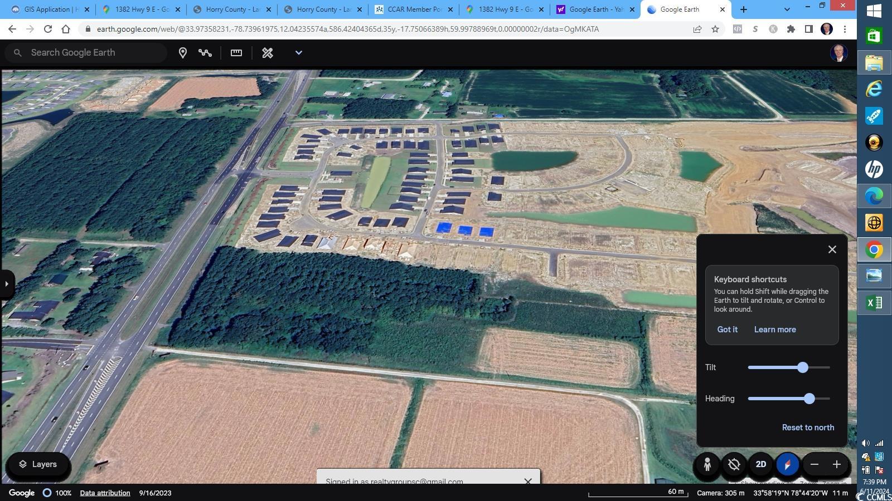
Task: Click the compass navigation button
Action: pos(787,464)
